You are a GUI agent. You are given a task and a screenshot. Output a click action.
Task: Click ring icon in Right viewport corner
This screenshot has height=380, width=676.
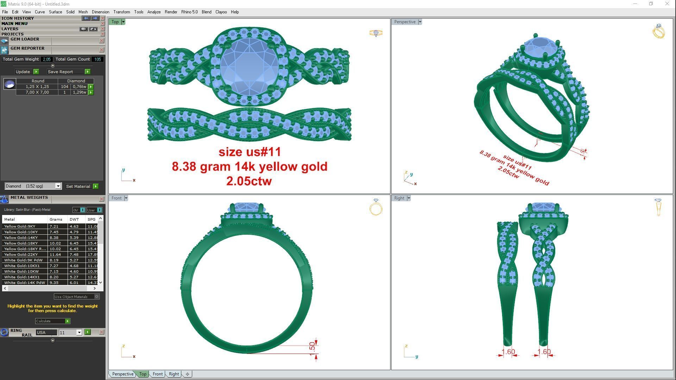tap(658, 207)
